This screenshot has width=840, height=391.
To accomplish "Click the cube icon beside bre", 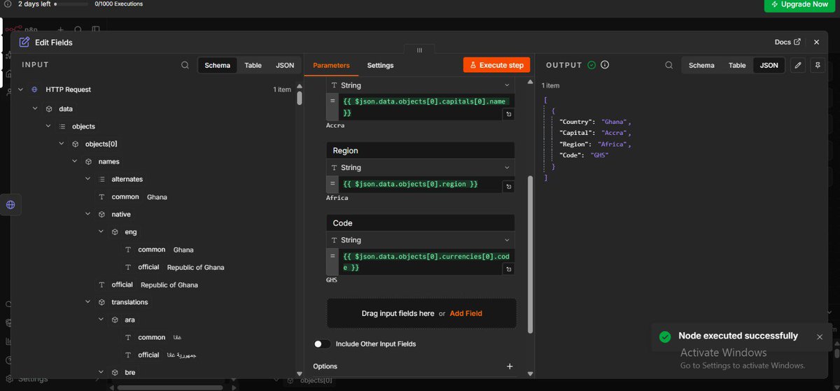I will pyautogui.click(x=115, y=373).
